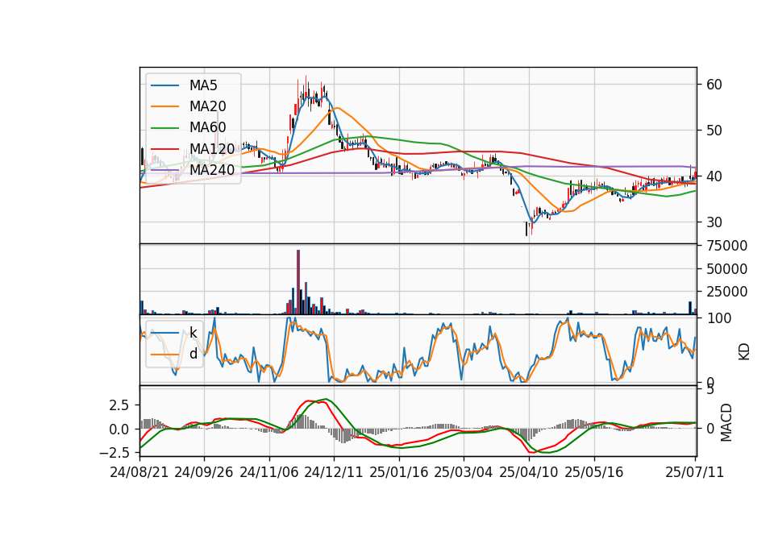The height and width of the screenshot is (556, 774).
Task: Click the KD axis label
Action: click(x=744, y=352)
